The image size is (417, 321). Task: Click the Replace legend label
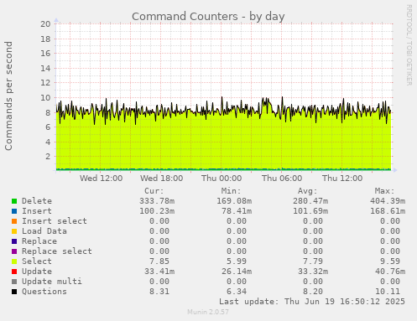click(x=39, y=241)
